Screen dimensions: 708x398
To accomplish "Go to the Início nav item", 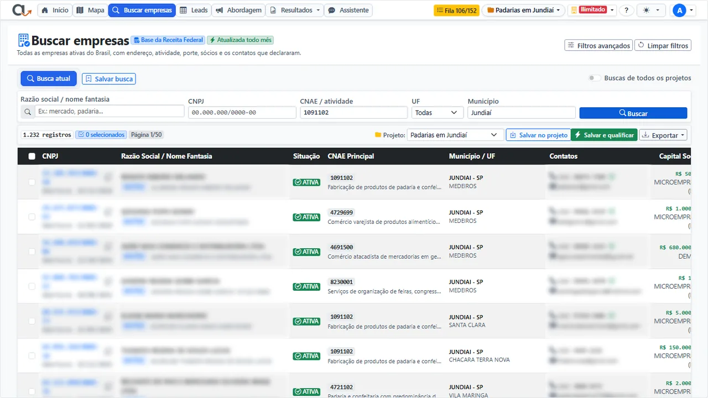I will [55, 10].
